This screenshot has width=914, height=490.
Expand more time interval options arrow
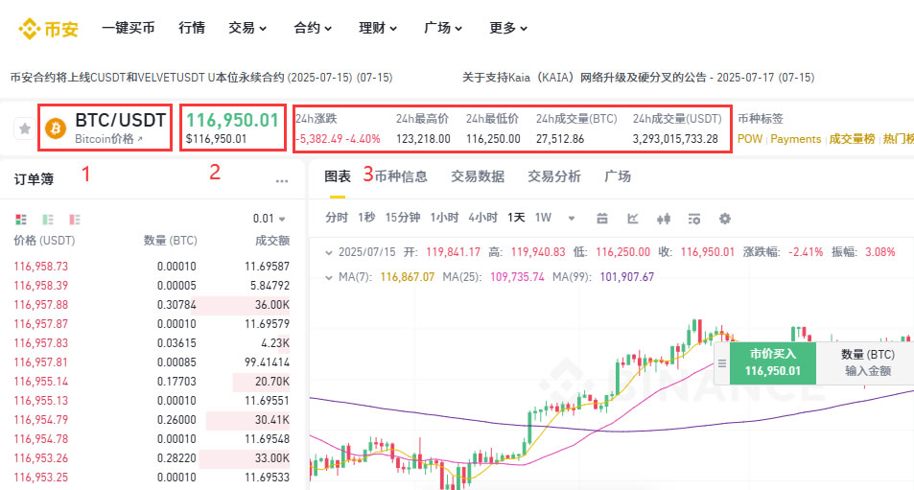572,219
